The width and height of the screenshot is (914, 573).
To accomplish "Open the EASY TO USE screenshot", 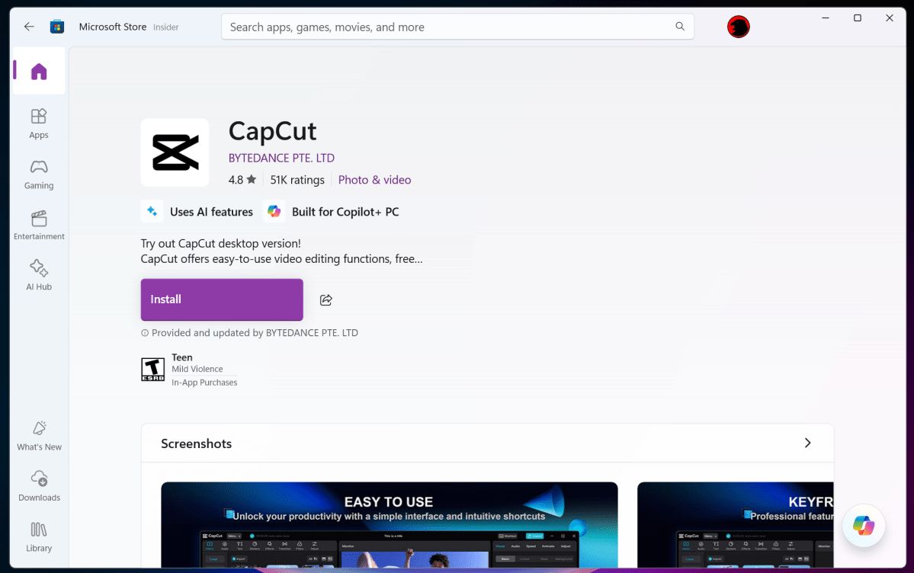I will [x=390, y=525].
